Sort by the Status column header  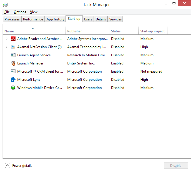tap(124, 31)
